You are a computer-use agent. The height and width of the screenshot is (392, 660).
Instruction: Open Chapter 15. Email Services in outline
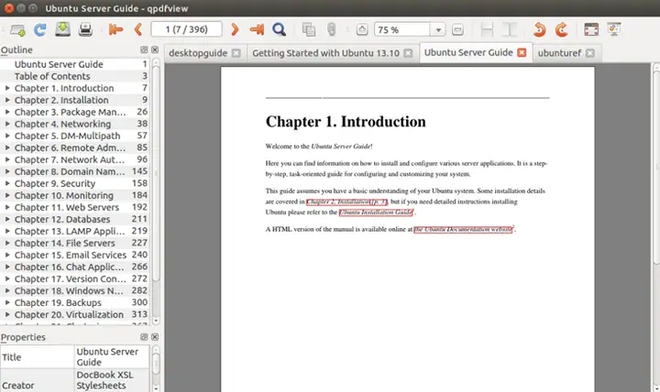coord(71,255)
